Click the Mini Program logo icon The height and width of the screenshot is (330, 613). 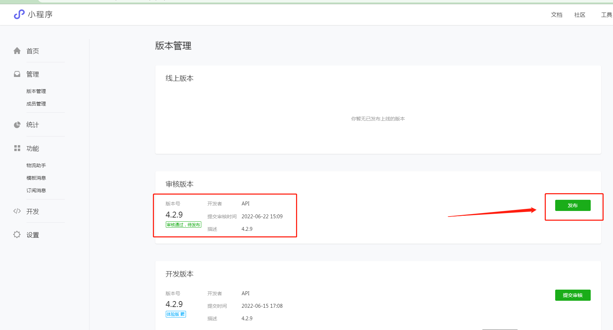tap(19, 14)
